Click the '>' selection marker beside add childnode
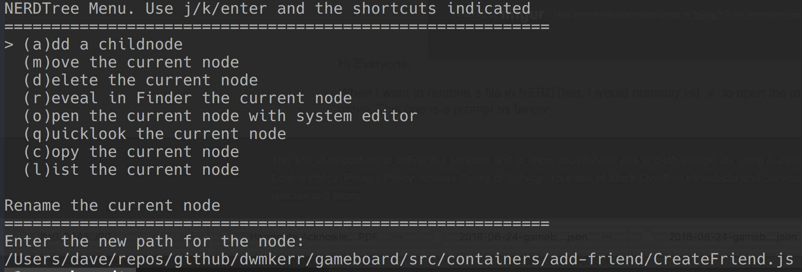802x272 pixels. (x=9, y=44)
